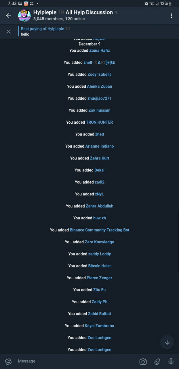Tap the Bitcoin Heist name link
Image resolution: width=179 pixels, height=369 pixels.
click(x=100, y=266)
